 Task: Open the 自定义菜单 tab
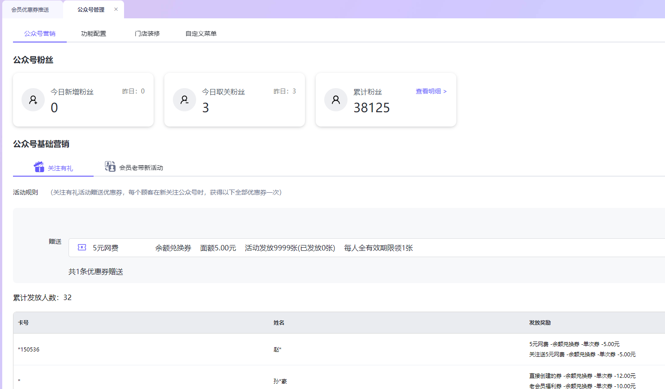[201, 34]
